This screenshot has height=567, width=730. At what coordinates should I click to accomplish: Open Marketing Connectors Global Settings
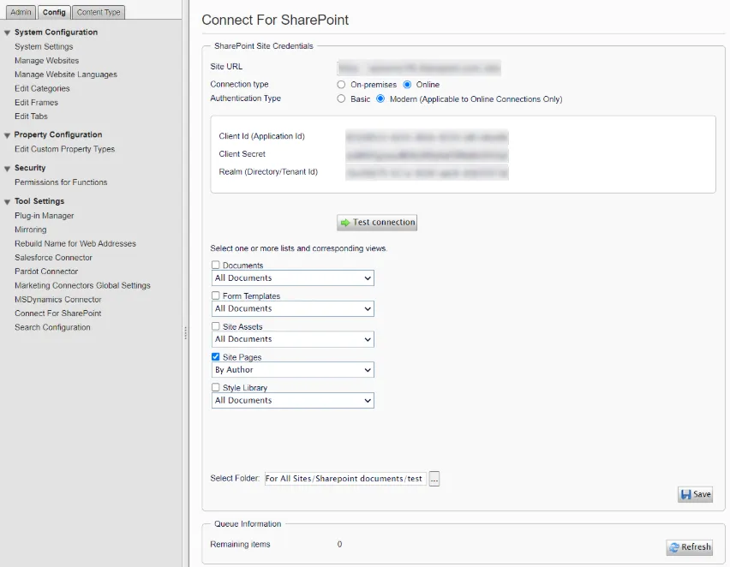coord(82,285)
